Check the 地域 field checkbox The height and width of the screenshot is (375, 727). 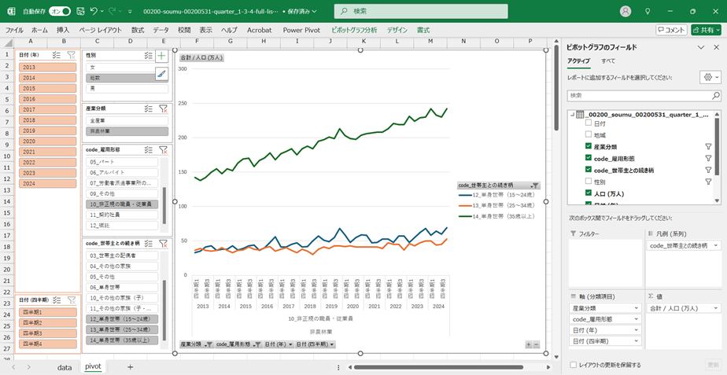pos(589,135)
